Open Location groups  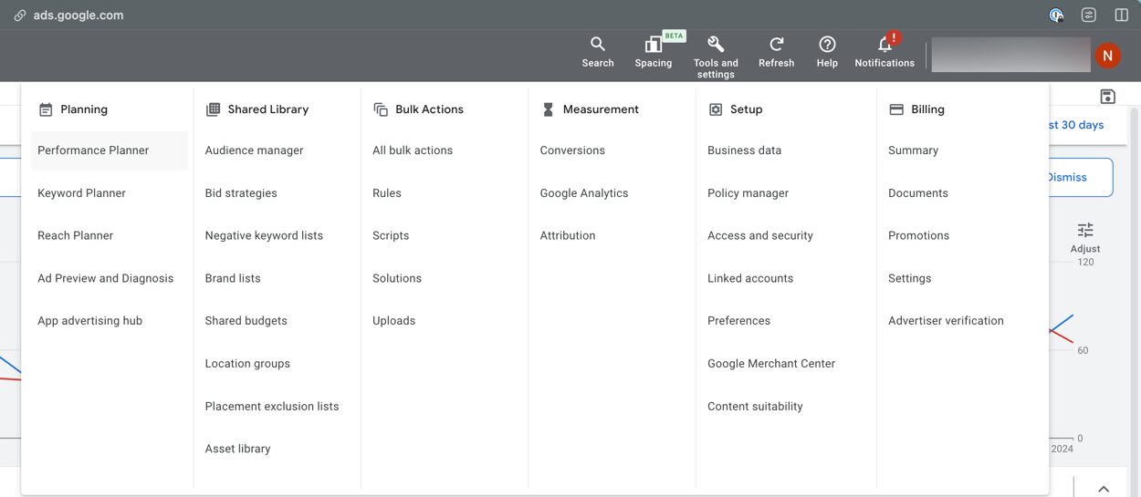[247, 363]
